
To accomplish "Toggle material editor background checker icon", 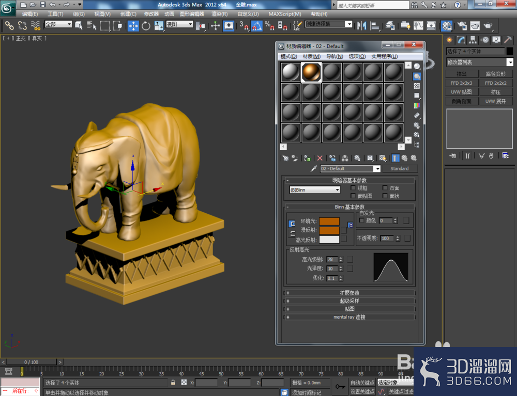I will (x=417, y=86).
